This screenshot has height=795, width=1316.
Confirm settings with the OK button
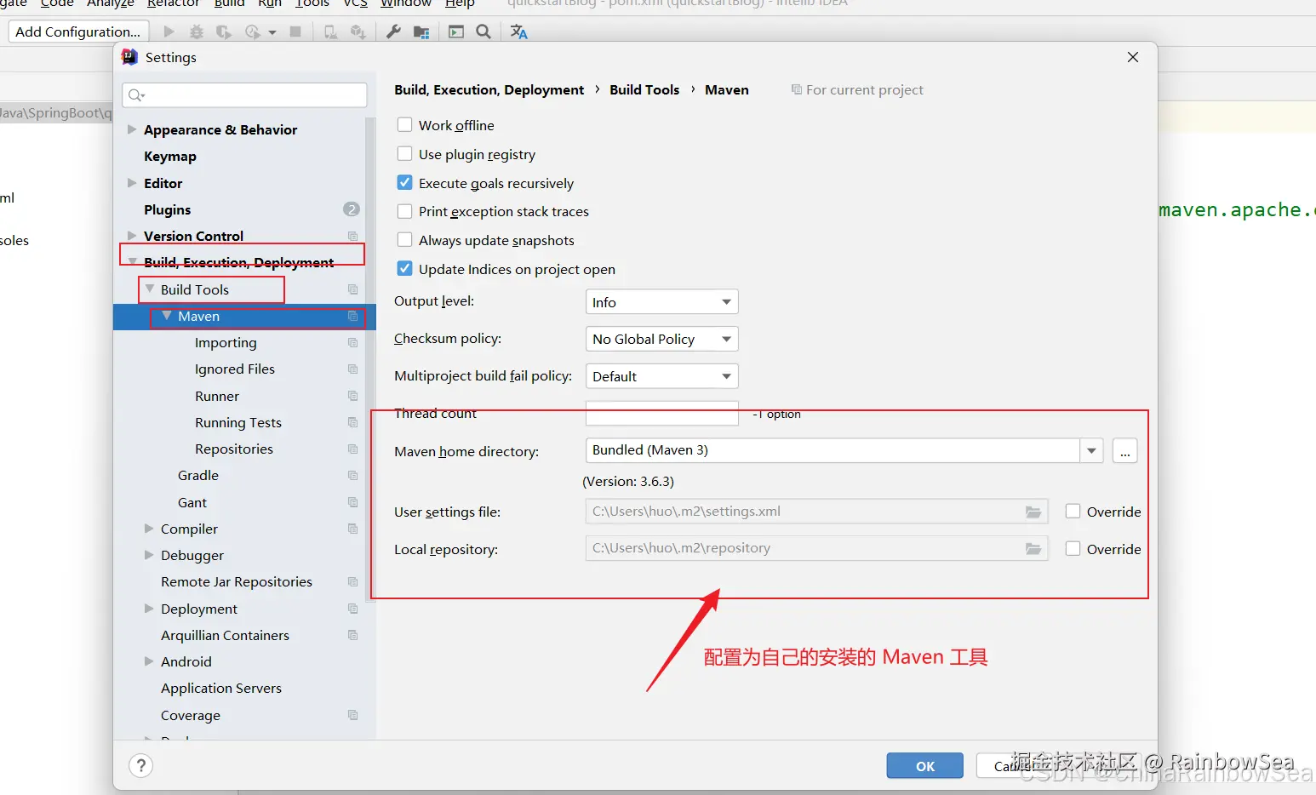pyautogui.click(x=925, y=766)
